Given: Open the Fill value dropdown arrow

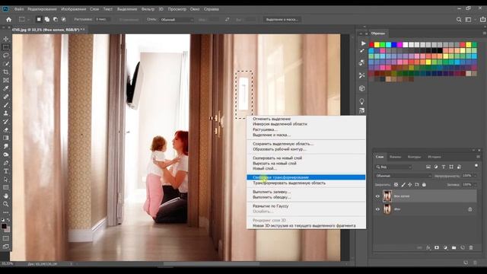Looking at the screenshot, I should click(x=475, y=184).
